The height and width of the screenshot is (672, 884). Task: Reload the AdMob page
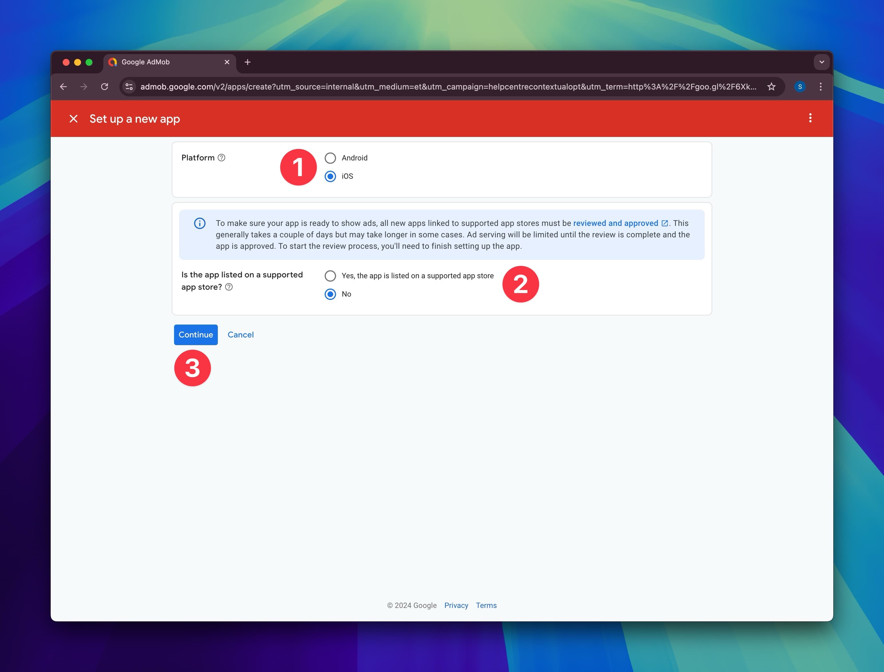click(104, 87)
